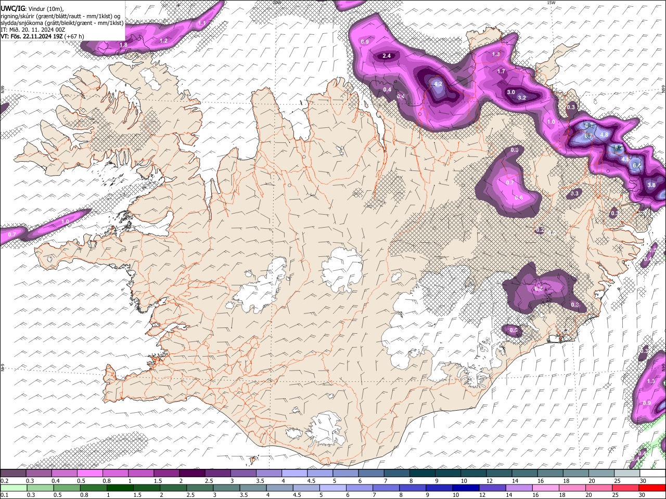Viewport: 666px width, 499px height.
Task: Click the 0.6 value label on map
Action: [x=519, y=198]
